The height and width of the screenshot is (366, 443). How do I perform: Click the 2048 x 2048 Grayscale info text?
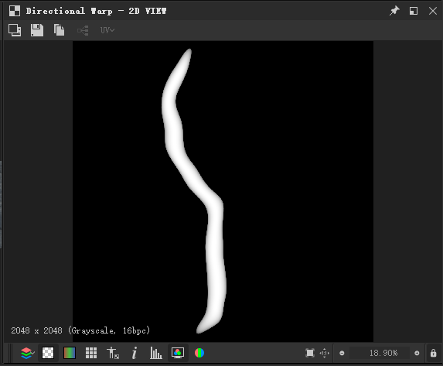coord(80,330)
